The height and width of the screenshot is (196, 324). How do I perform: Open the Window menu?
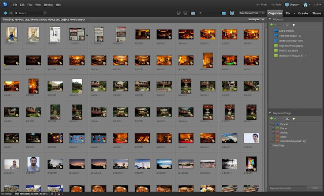[x=49, y=5]
